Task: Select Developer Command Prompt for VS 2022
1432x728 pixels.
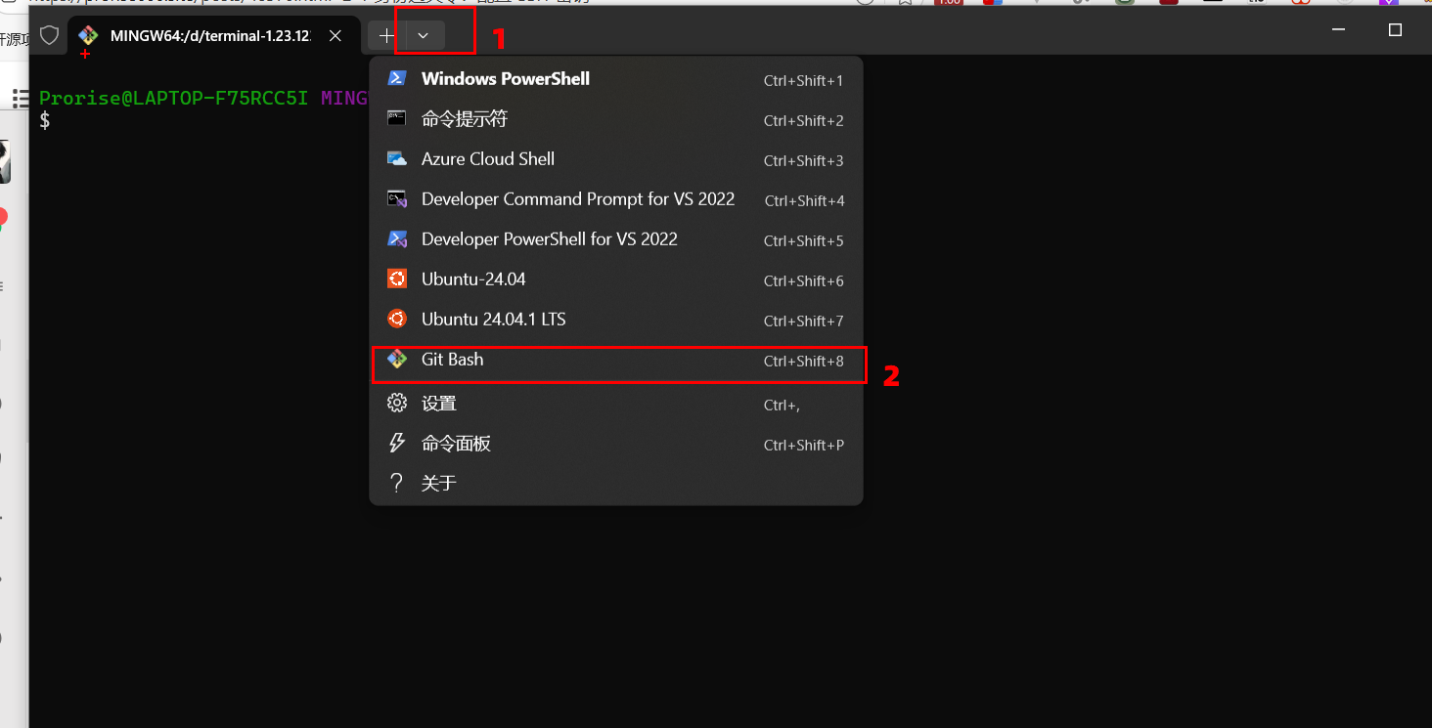Action: click(x=577, y=199)
